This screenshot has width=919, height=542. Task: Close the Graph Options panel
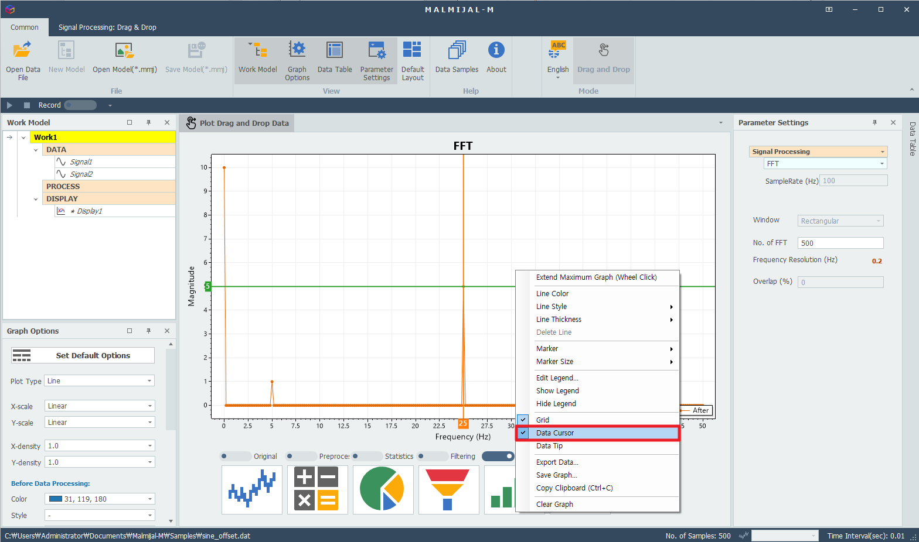pos(167,331)
